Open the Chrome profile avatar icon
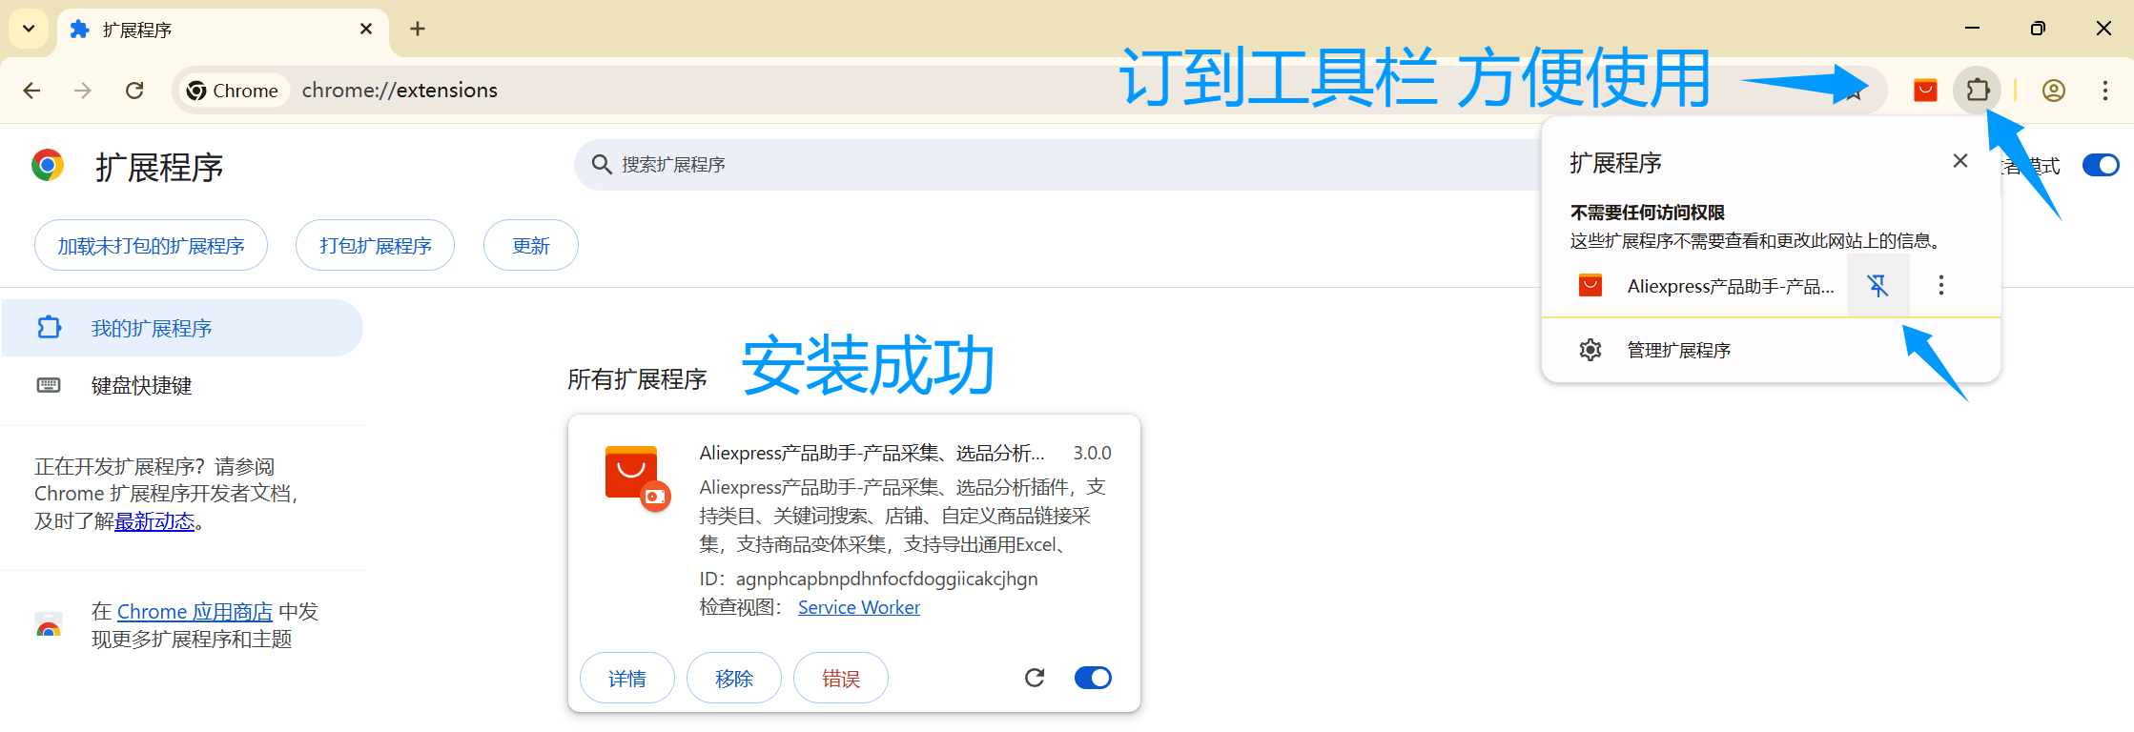This screenshot has width=2134, height=732. pos(2053,91)
